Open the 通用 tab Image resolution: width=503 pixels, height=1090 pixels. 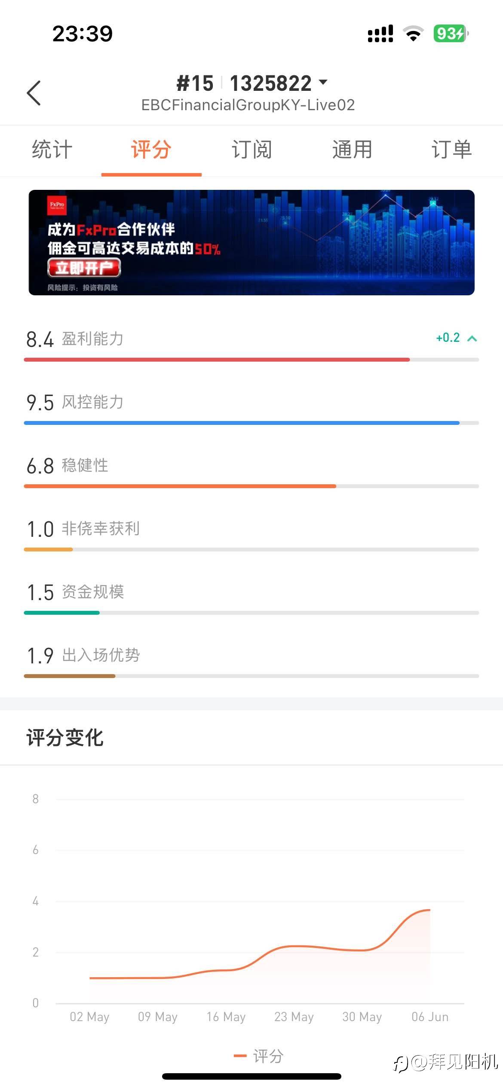352,150
